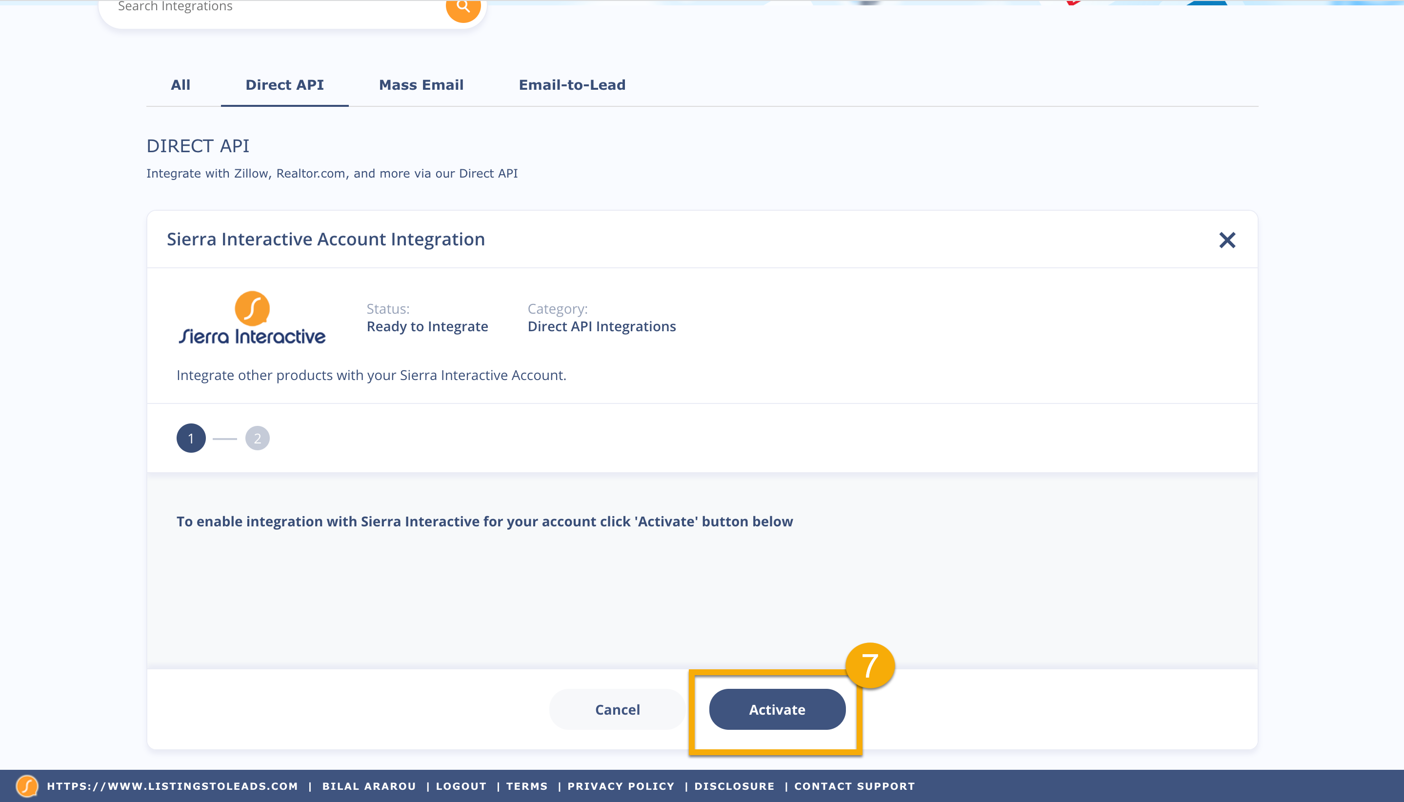Open the Mass Email tab
Screen dimensions: 1404x802
tap(421, 85)
